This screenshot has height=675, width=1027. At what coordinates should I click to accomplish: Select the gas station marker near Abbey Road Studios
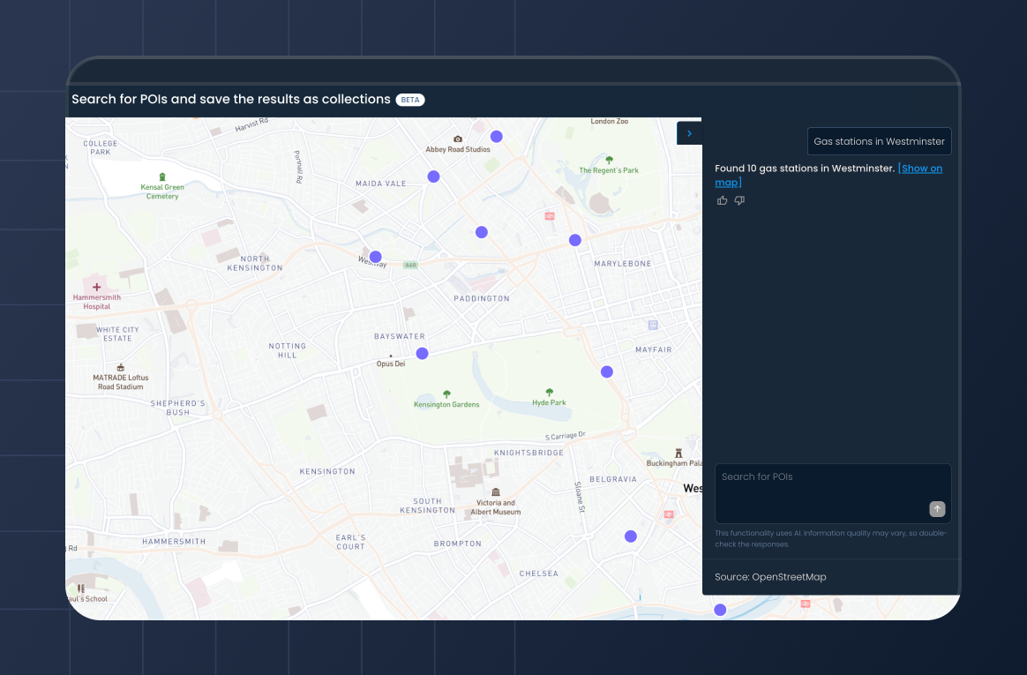click(x=497, y=136)
